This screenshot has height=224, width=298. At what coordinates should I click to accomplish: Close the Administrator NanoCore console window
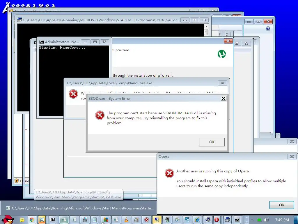(x=104, y=42)
